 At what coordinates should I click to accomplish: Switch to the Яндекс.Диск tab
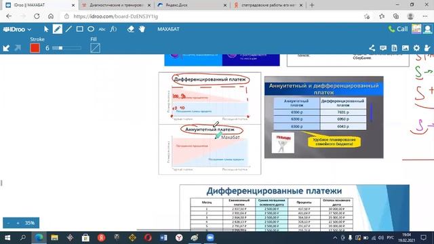pos(191,5)
